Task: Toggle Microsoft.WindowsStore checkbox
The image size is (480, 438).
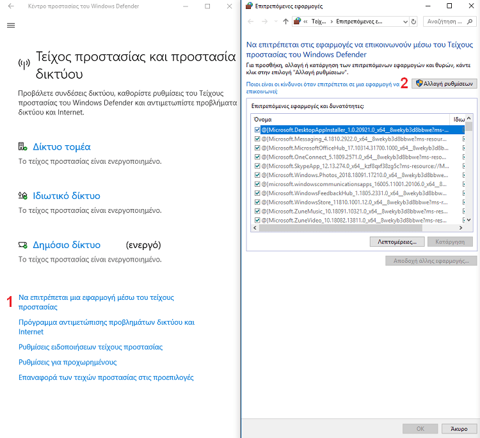Action: 257,202
